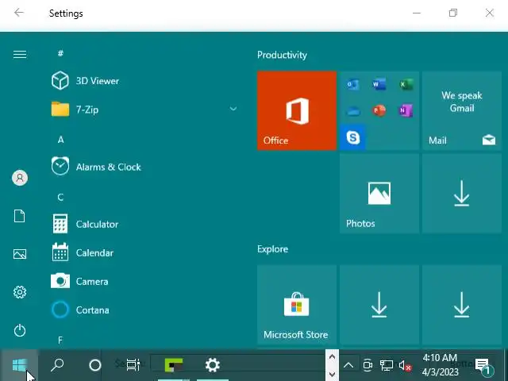
Task: Click the green app on taskbar
Action: click(174, 365)
